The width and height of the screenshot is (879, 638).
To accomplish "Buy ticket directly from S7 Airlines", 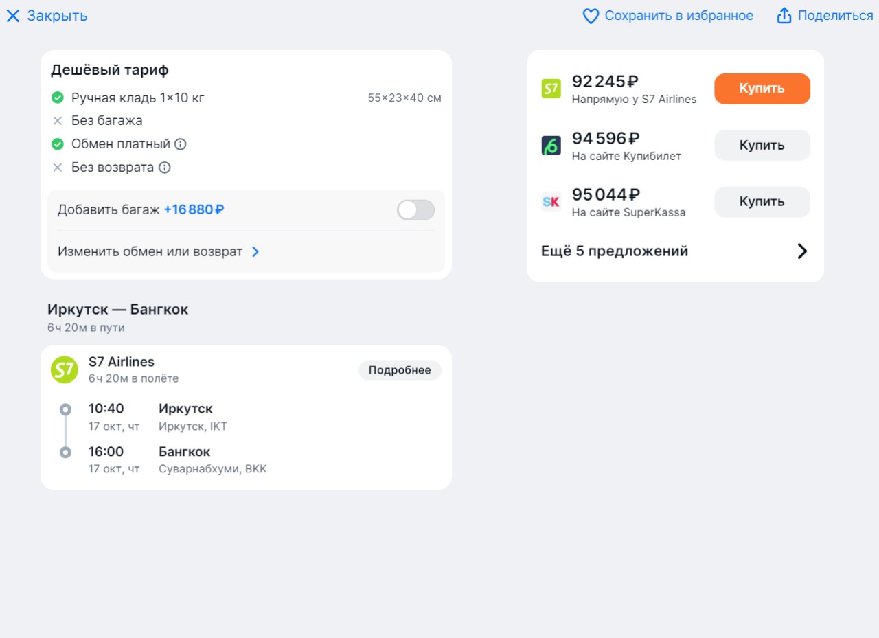I will 762,89.
